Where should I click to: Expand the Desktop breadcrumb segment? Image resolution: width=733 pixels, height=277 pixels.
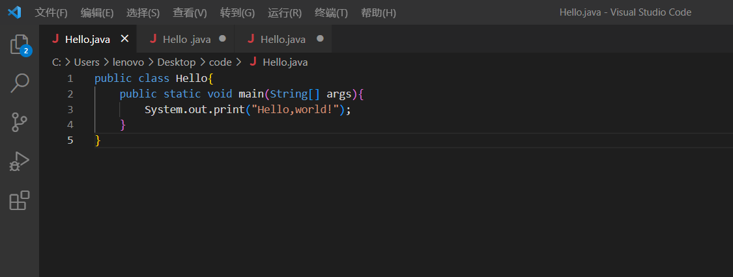(x=176, y=62)
